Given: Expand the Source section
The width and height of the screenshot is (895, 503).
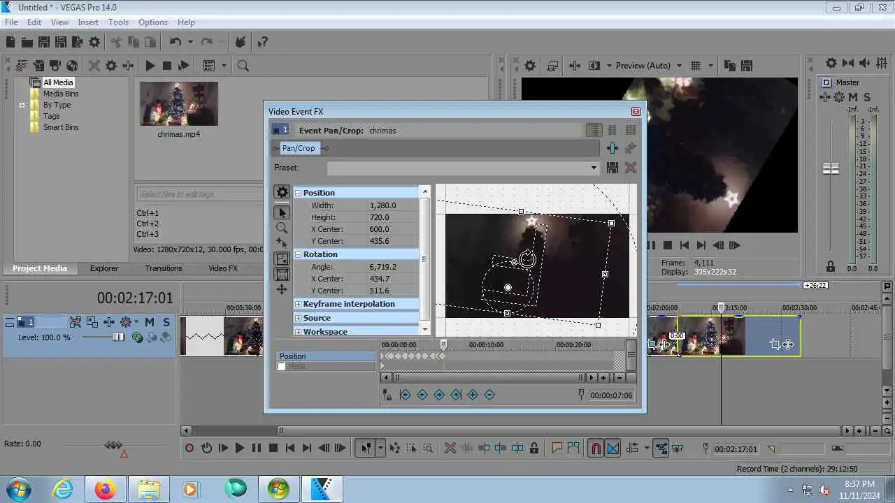Looking at the screenshot, I should (x=298, y=318).
